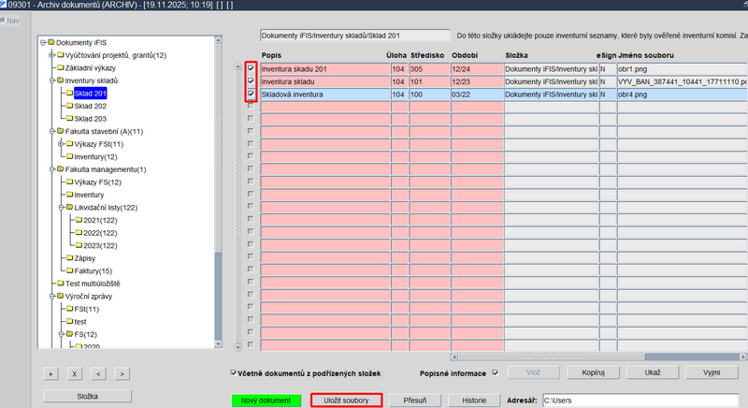Click the file name obr1.png
The image size is (748, 408).
tap(633, 68)
